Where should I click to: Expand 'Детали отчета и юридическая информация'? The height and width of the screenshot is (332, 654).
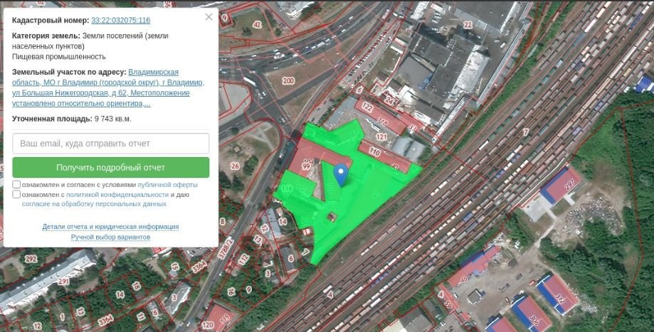pos(110,227)
